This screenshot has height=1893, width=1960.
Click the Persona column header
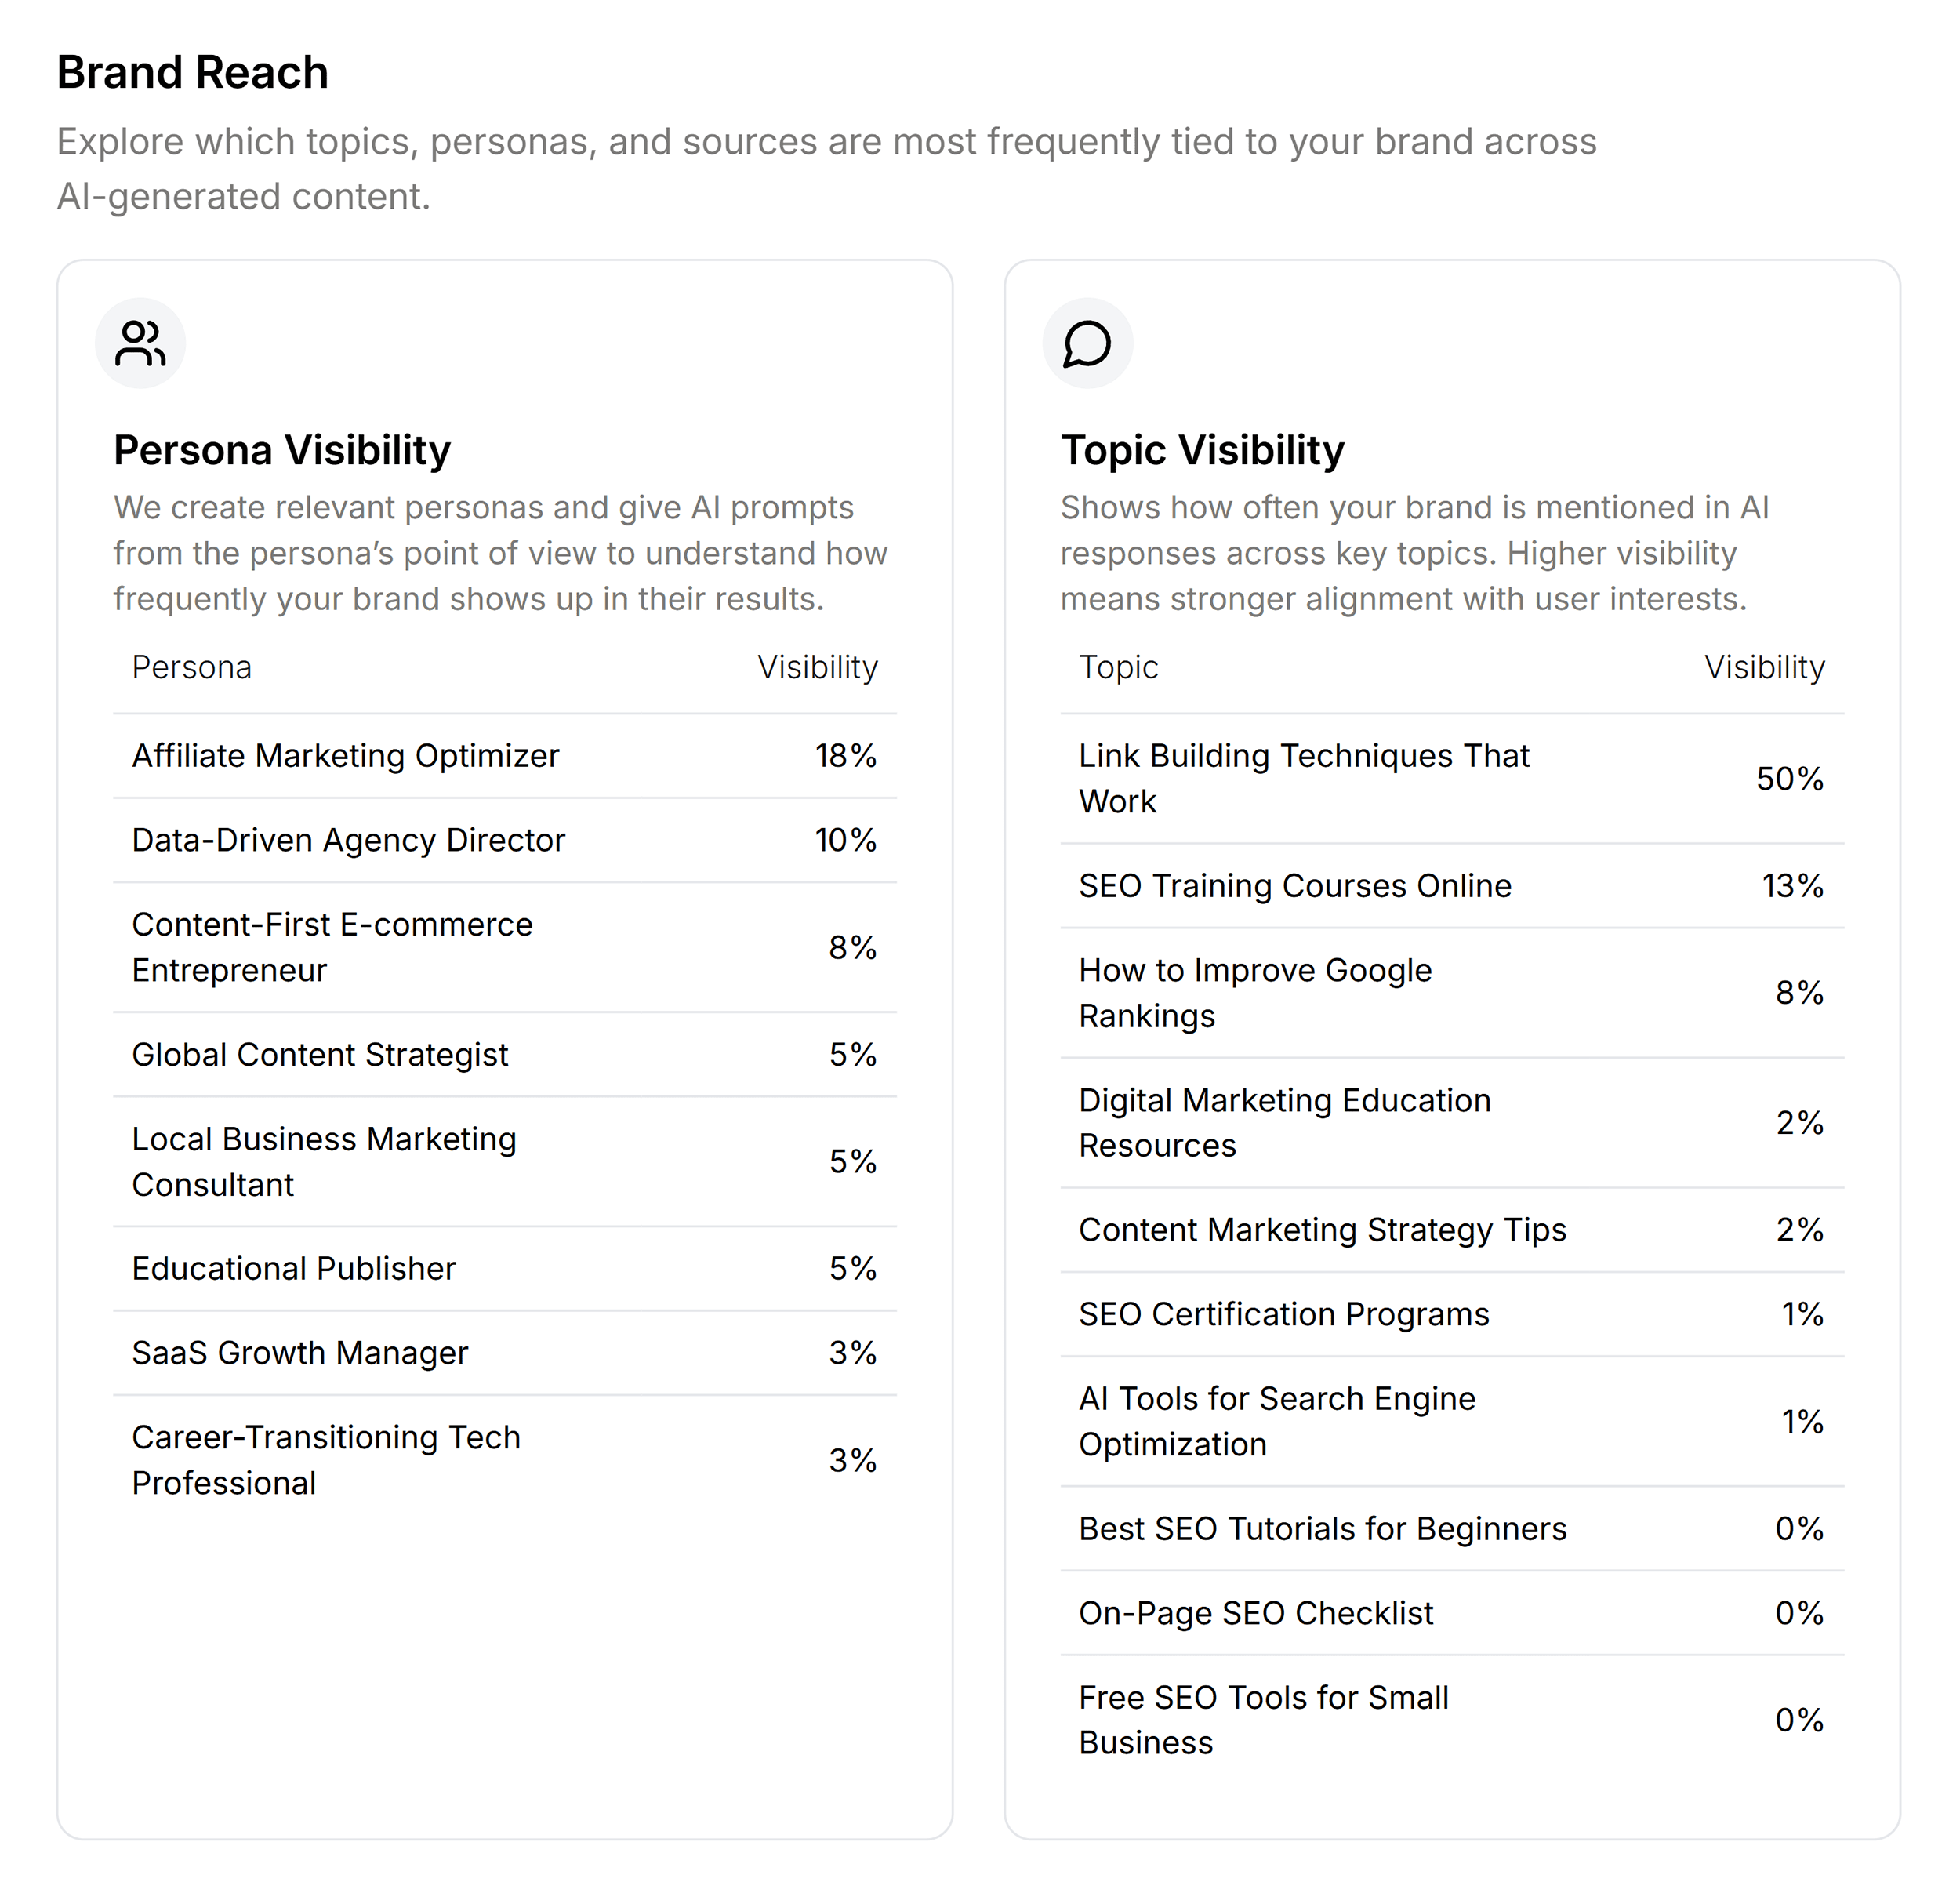(192, 667)
